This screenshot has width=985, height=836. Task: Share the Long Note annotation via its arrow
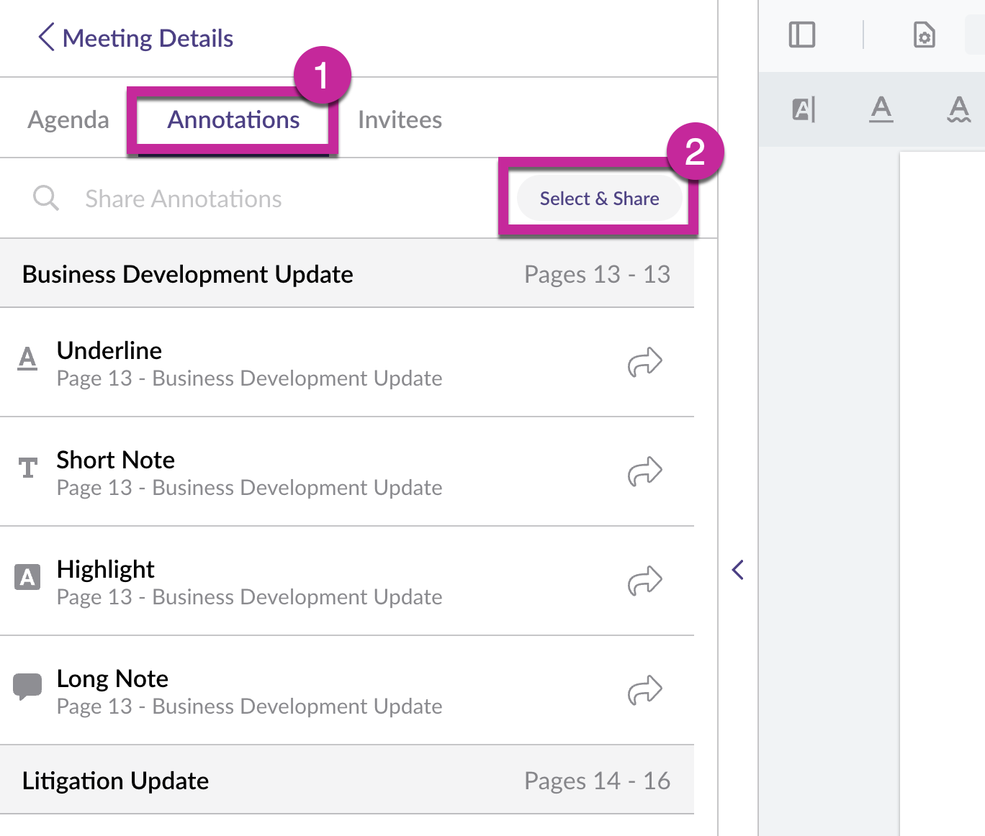pyautogui.click(x=644, y=691)
